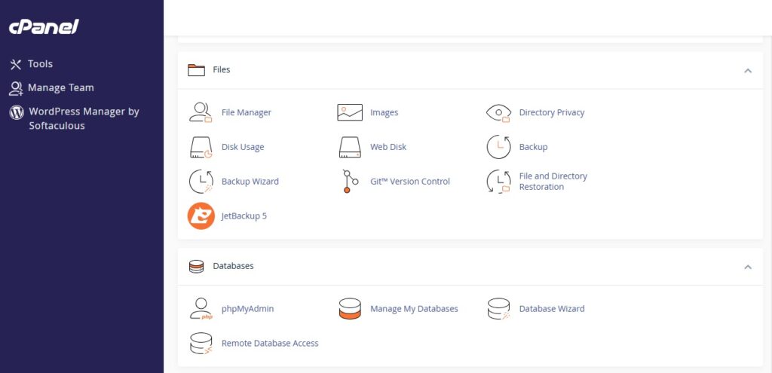Open the Backup Wizard link

click(250, 182)
